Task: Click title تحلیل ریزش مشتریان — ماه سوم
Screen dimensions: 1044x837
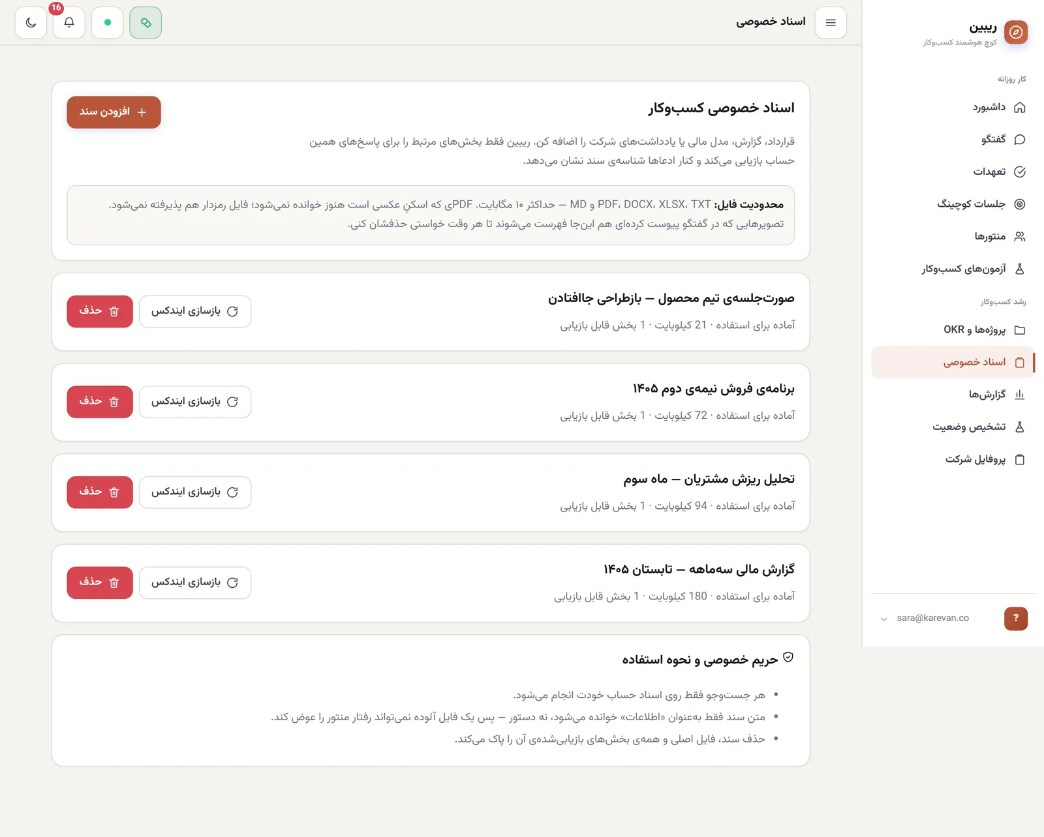Action: coord(709,479)
